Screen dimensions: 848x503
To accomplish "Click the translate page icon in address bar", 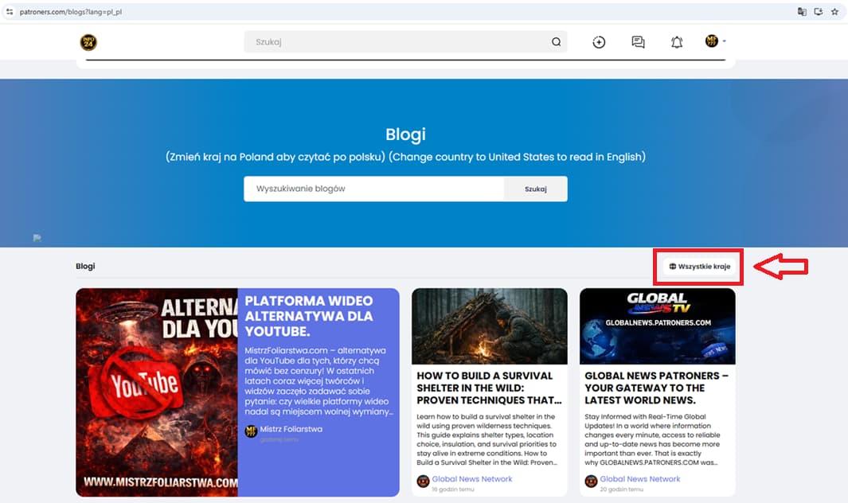I will click(803, 12).
